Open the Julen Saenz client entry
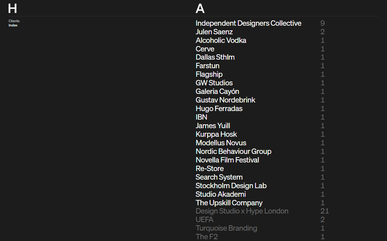Image resolution: width=387 pixels, height=241 pixels. coord(214,32)
